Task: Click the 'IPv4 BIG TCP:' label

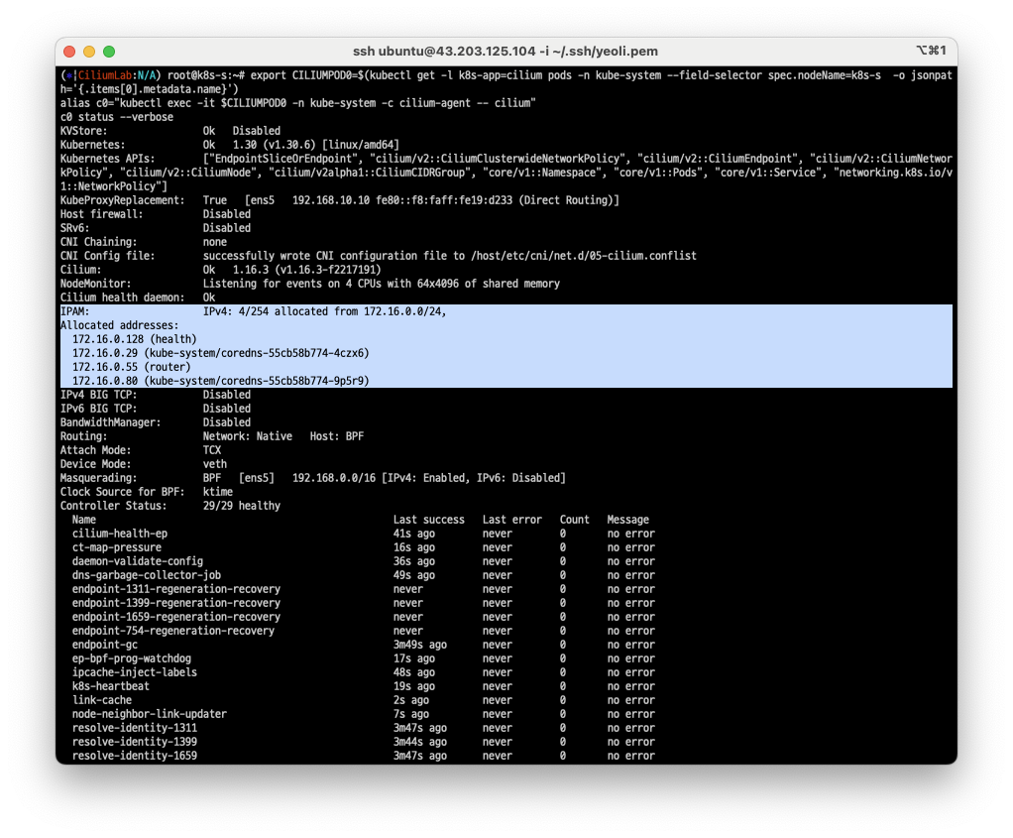Action: (x=99, y=395)
